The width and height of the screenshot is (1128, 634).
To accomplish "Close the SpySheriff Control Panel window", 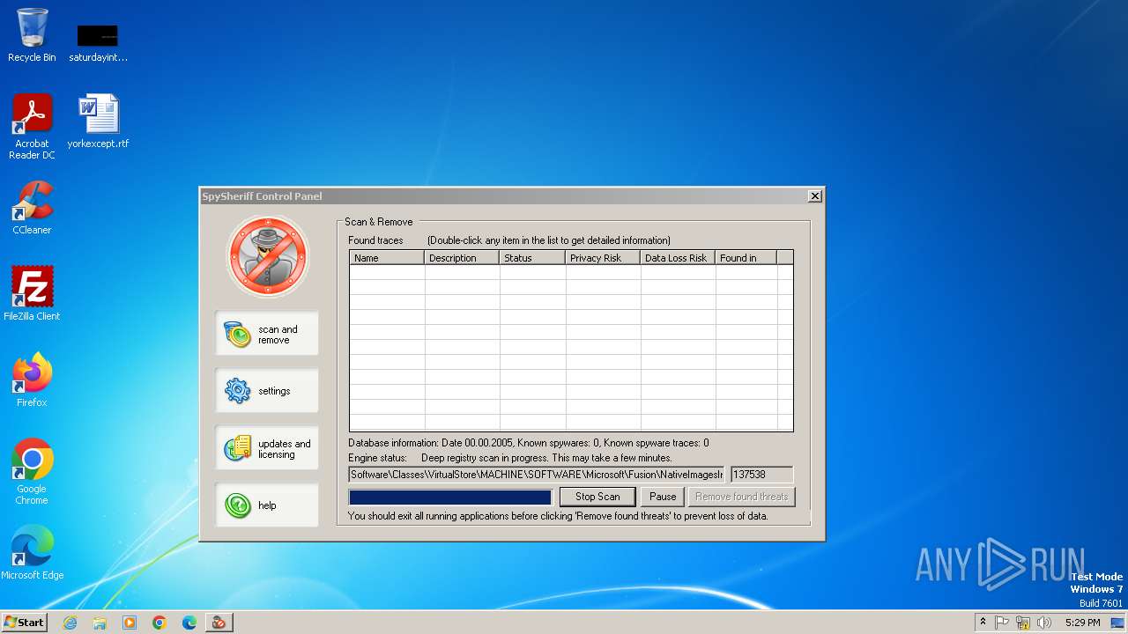I will [815, 195].
